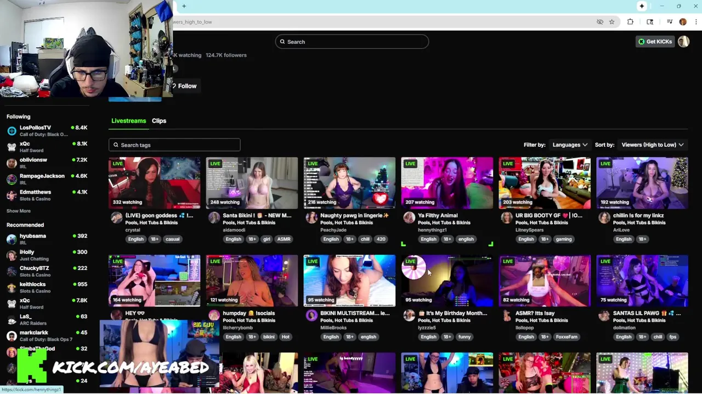Focus the top Search field
This screenshot has width=702, height=394.
click(352, 42)
